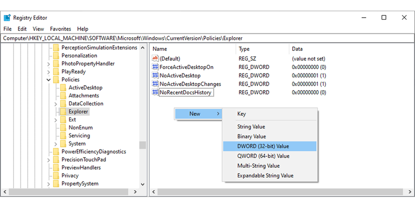Open the View menu

(x=38, y=29)
